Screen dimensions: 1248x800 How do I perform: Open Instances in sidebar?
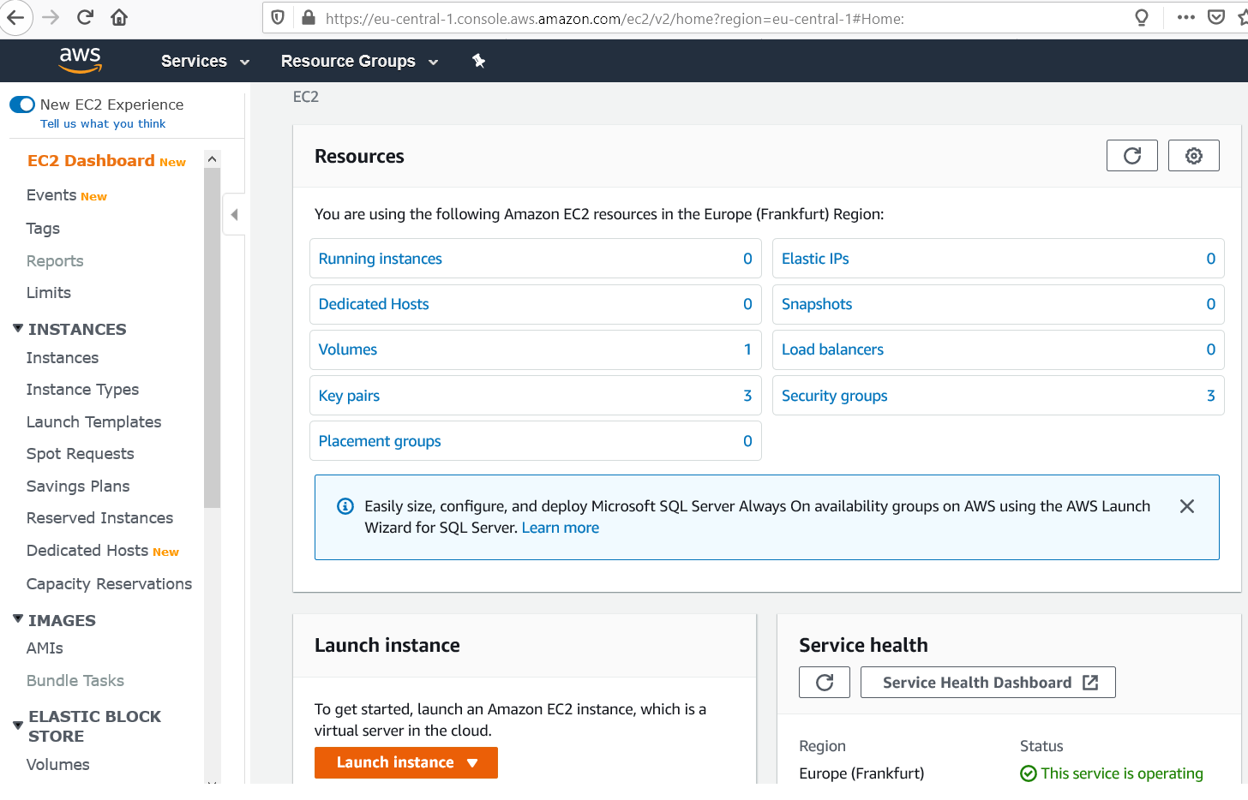pos(63,358)
